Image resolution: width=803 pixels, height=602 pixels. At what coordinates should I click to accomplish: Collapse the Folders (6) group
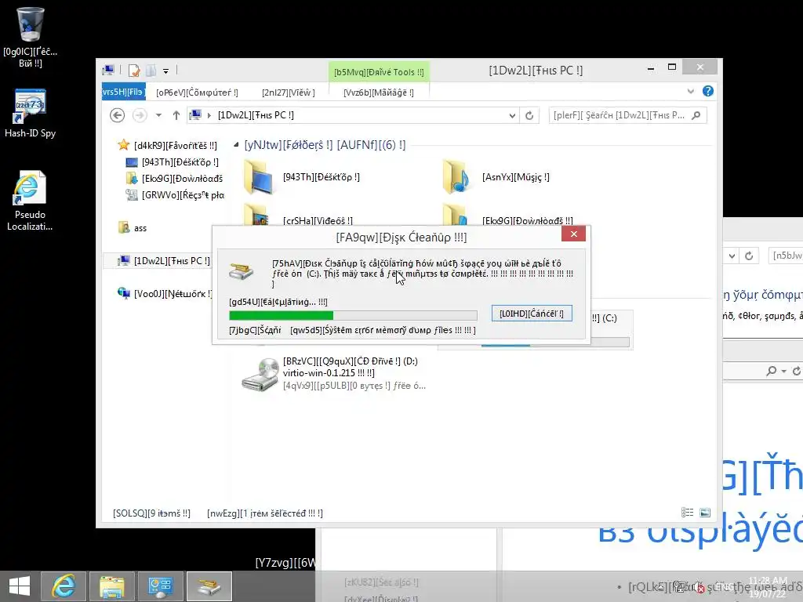(236, 145)
